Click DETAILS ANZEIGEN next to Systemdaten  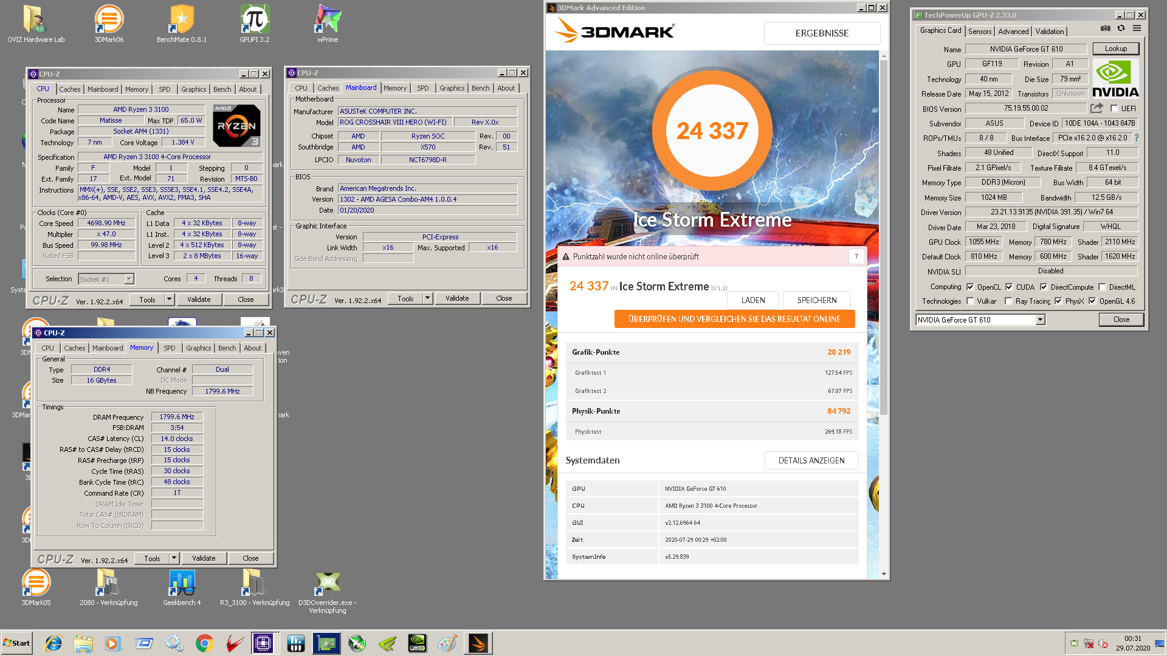811,460
